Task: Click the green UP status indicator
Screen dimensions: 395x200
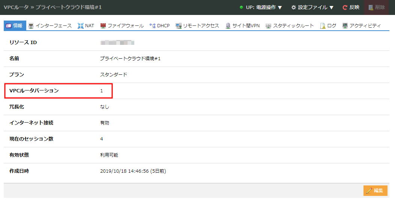Action: pyautogui.click(x=242, y=7)
